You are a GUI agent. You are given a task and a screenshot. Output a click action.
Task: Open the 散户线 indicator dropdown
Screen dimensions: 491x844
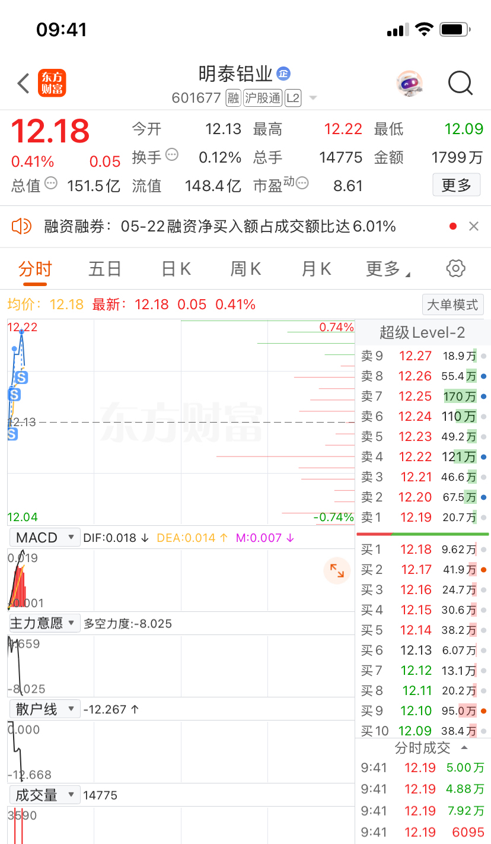[x=44, y=709]
